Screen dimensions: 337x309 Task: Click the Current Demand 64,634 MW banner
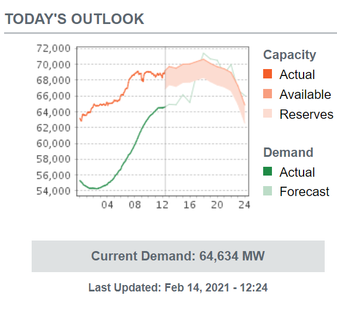click(178, 256)
